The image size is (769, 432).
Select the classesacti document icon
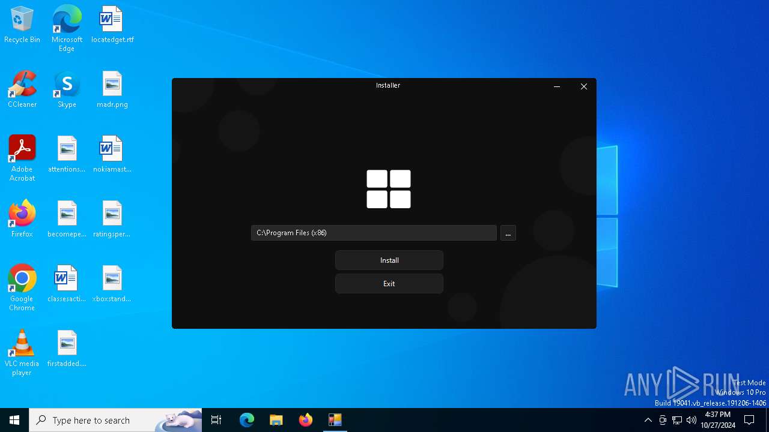tap(67, 284)
